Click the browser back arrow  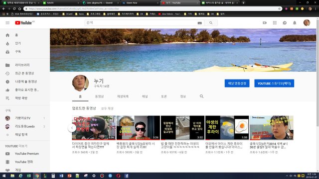coord(3,9)
